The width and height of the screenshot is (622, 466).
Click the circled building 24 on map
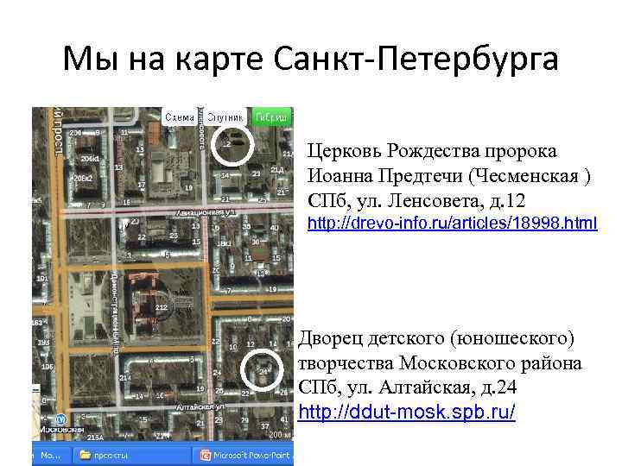262,370
